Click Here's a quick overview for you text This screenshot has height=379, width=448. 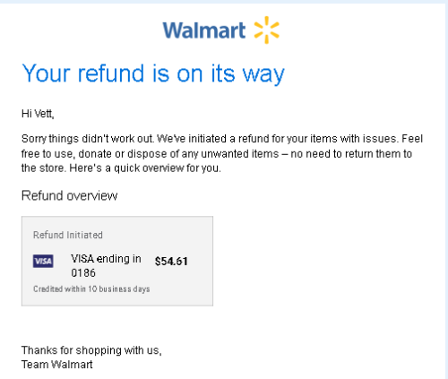click(145, 168)
